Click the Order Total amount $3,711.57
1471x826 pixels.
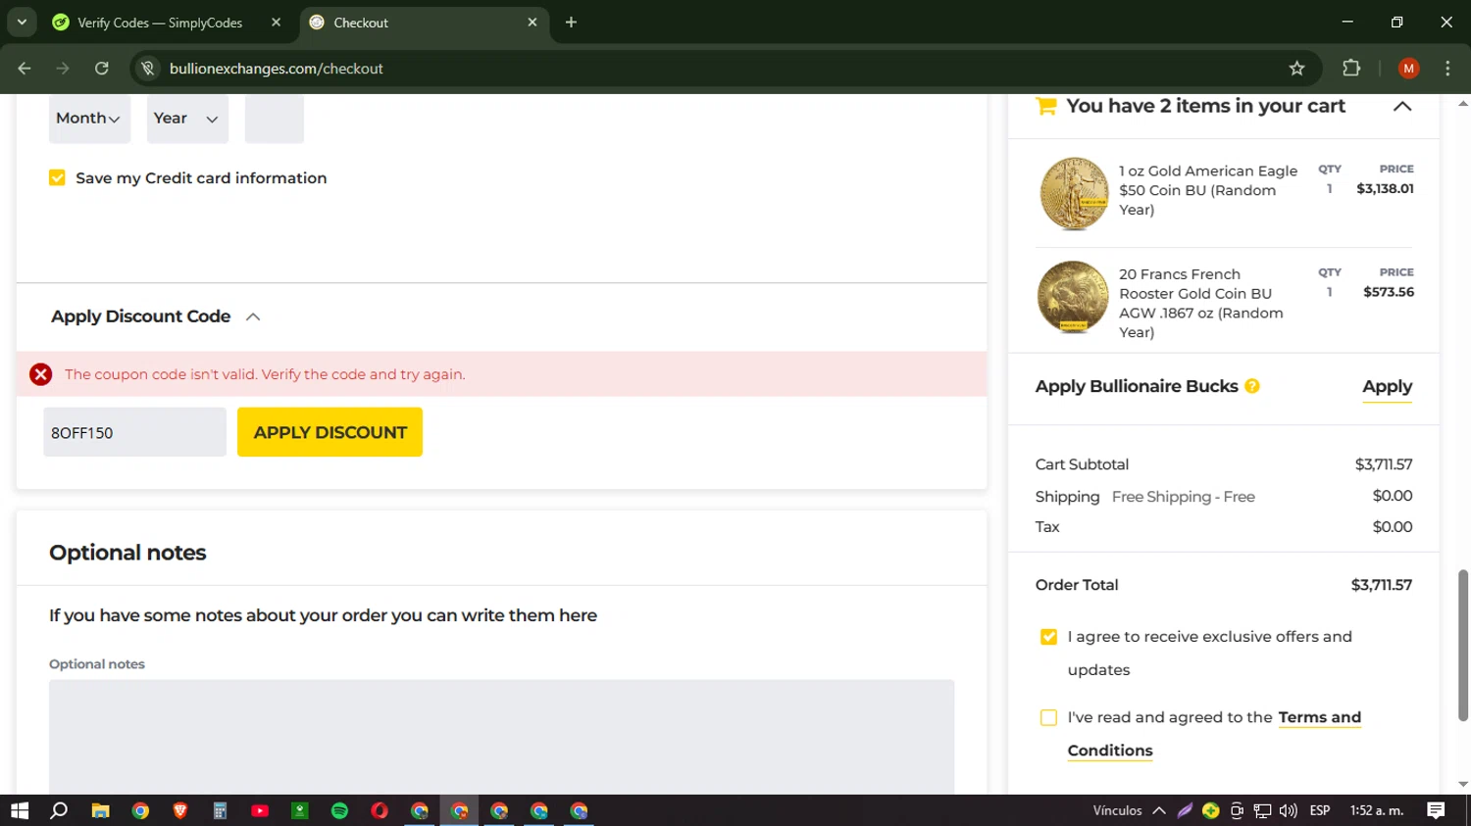(x=1382, y=585)
